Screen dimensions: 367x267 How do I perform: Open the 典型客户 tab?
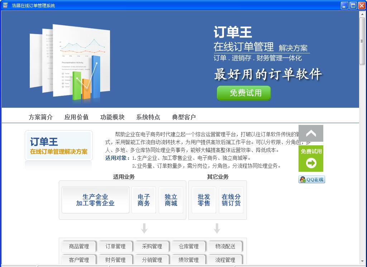click(x=184, y=117)
